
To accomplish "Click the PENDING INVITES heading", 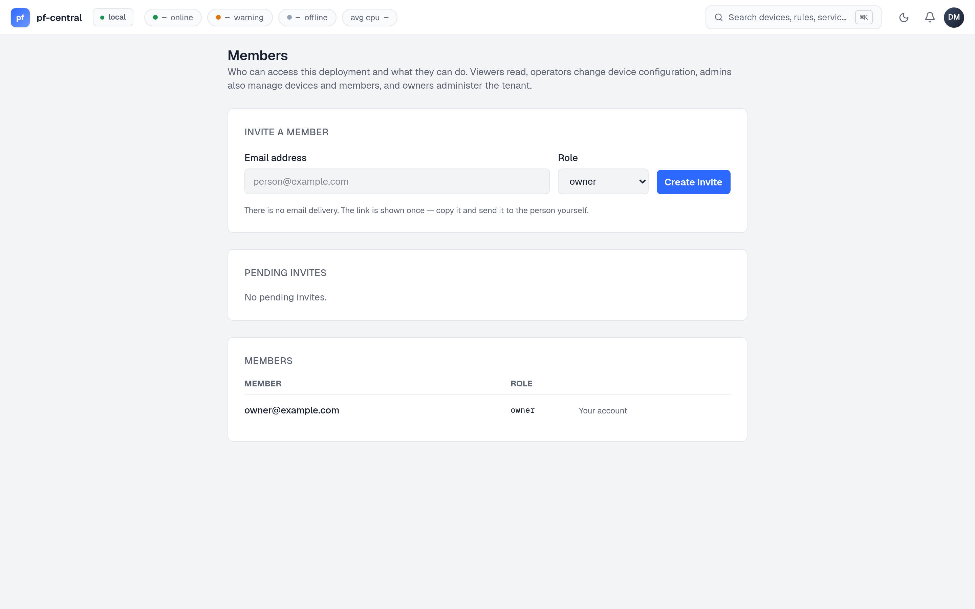I will point(285,273).
